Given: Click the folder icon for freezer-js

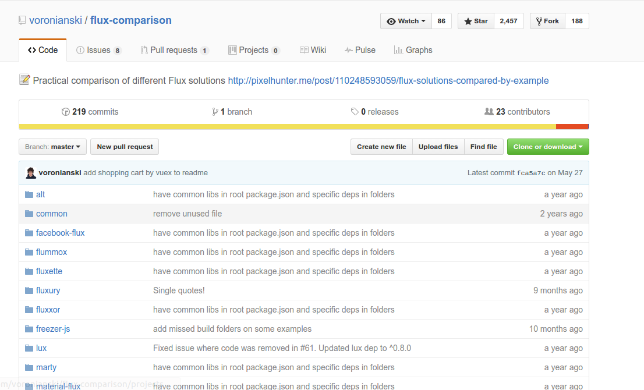Looking at the screenshot, I should point(29,329).
